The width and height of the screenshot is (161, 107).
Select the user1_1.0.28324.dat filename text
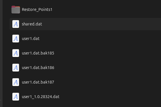[x=41, y=97]
